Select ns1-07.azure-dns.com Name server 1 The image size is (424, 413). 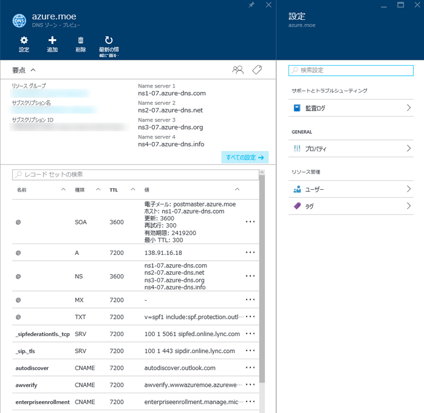pyautogui.click(x=172, y=93)
